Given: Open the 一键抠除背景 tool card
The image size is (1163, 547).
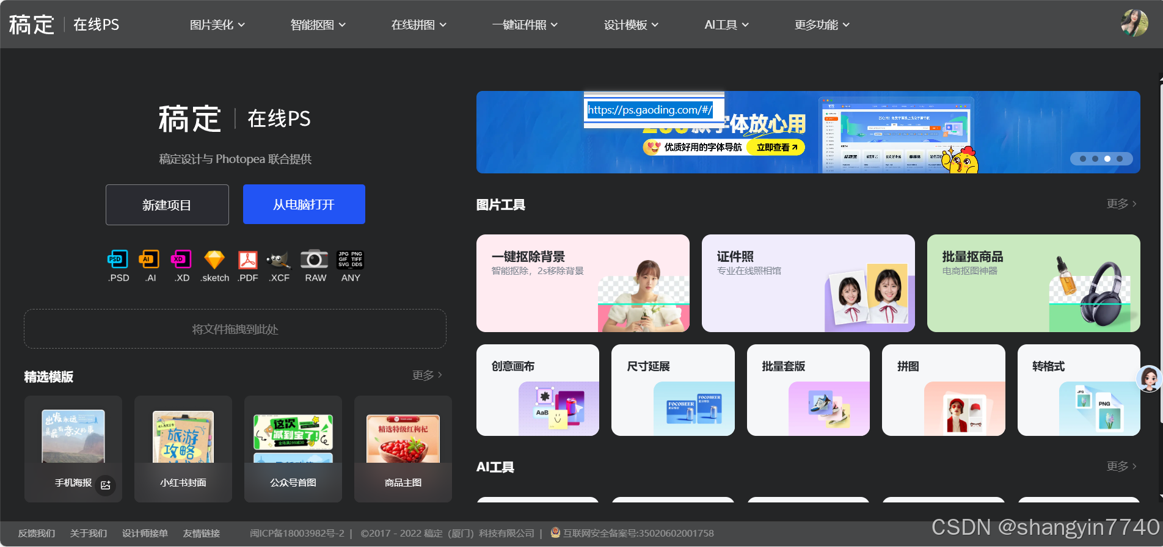Looking at the screenshot, I should (x=583, y=283).
